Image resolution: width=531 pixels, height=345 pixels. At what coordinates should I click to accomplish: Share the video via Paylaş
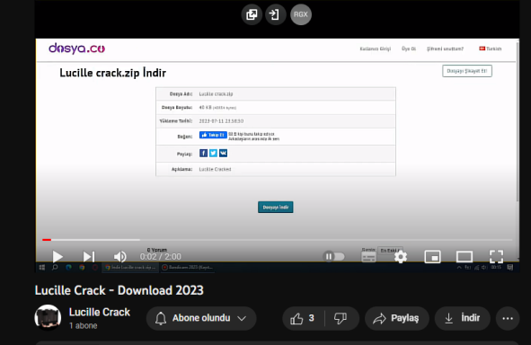tap(396, 318)
